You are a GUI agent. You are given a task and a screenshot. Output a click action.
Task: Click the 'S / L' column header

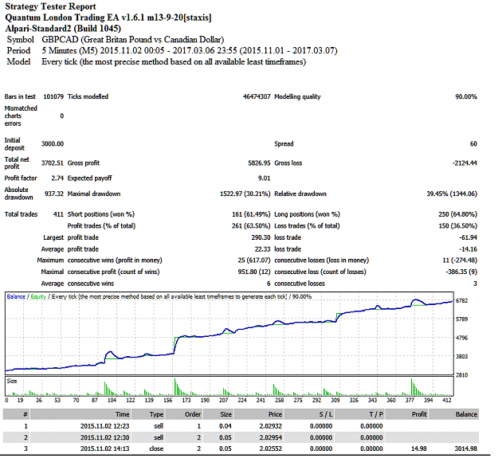point(308,414)
